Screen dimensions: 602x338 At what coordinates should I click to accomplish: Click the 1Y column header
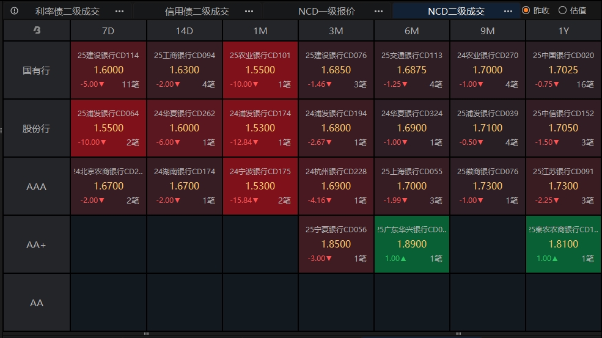(x=563, y=31)
